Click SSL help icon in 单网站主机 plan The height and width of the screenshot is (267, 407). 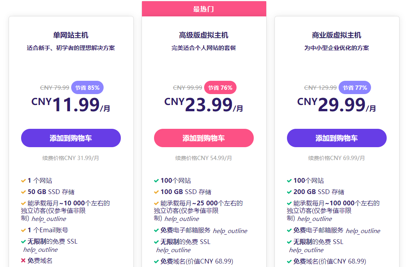point(40,250)
